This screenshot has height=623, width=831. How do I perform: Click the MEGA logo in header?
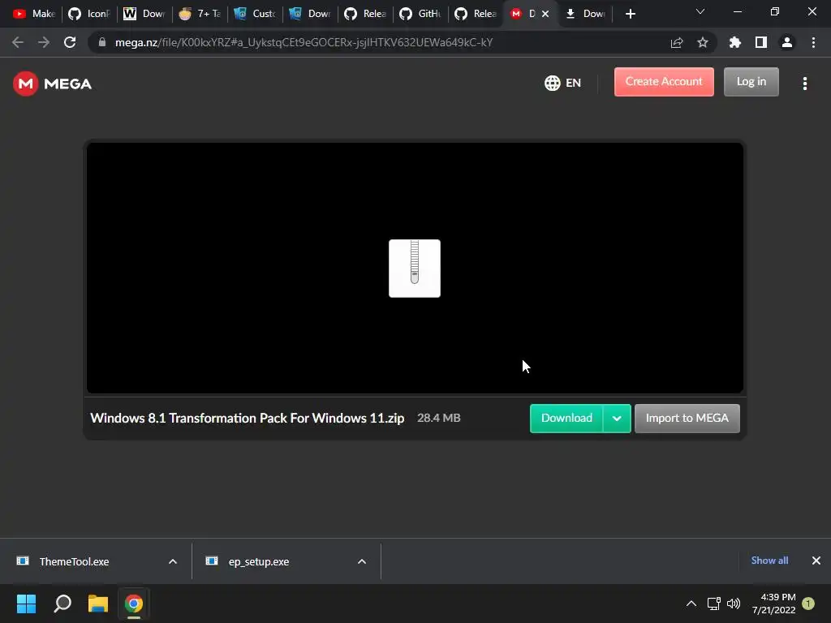tap(52, 84)
